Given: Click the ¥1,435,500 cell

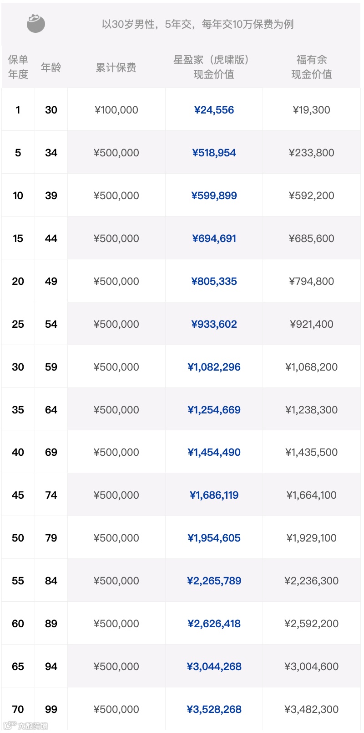Looking at the screenshot, I should [x=312, y=452].
